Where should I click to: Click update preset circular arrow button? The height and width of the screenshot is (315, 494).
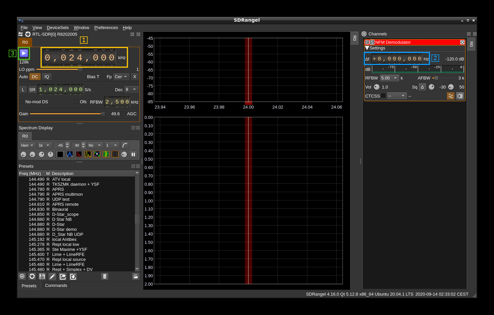[32, 276]
